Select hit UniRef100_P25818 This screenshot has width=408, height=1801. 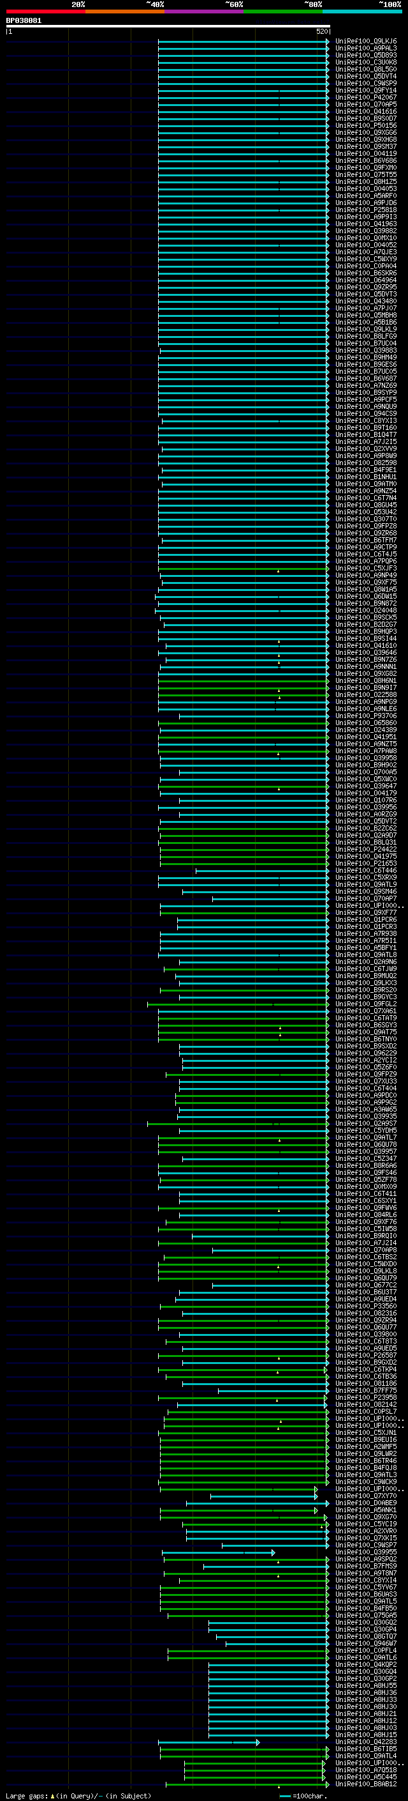pyautogui.click(x=366, y=210)
